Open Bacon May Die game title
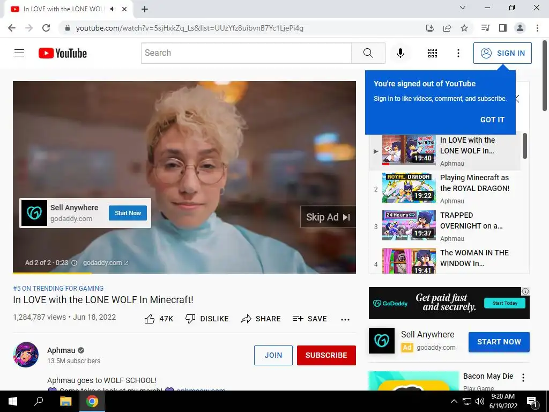Image resolution: width=549 pixels, height=412 pixels. point(488,376)
